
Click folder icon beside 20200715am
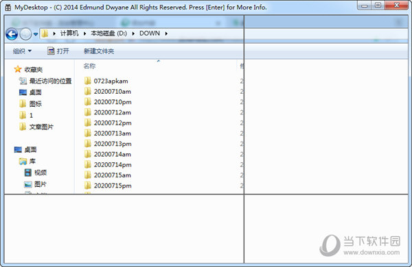pyautogui.click(x=88, y=175)
